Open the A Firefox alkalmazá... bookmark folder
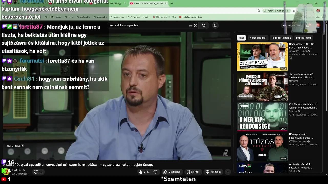Viewport: 328px width, 184px height. pos(138,17)
